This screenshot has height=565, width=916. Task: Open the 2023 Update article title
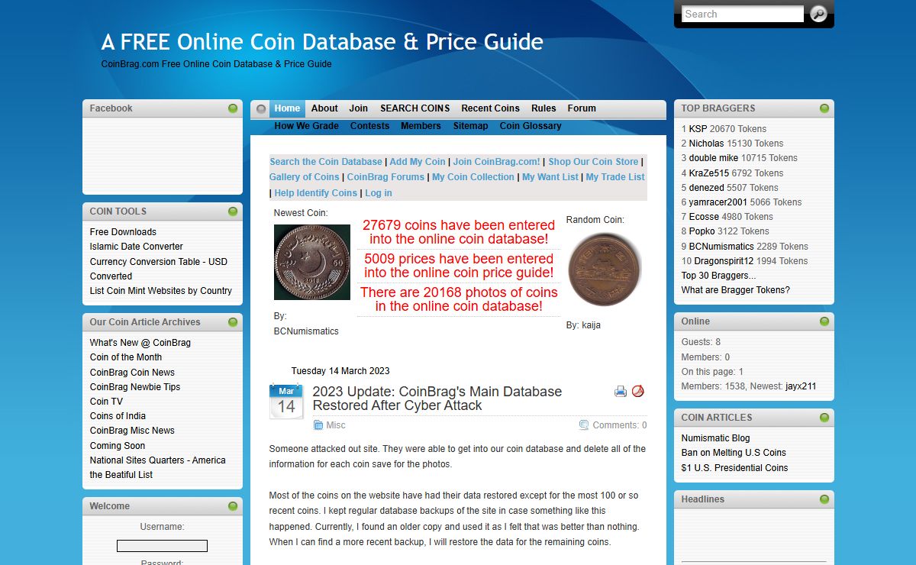(437, 399)
